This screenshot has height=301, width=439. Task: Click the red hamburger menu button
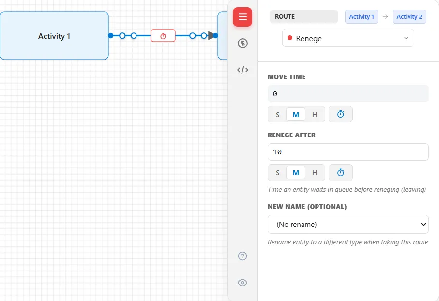pos(242,17)
